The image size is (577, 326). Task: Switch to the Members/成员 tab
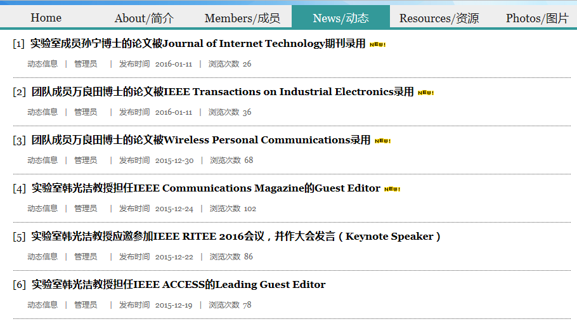pyautogui.click(x=242, y=18)
